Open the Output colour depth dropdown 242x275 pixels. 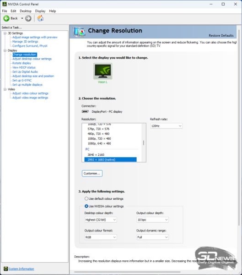coord(152,220)
